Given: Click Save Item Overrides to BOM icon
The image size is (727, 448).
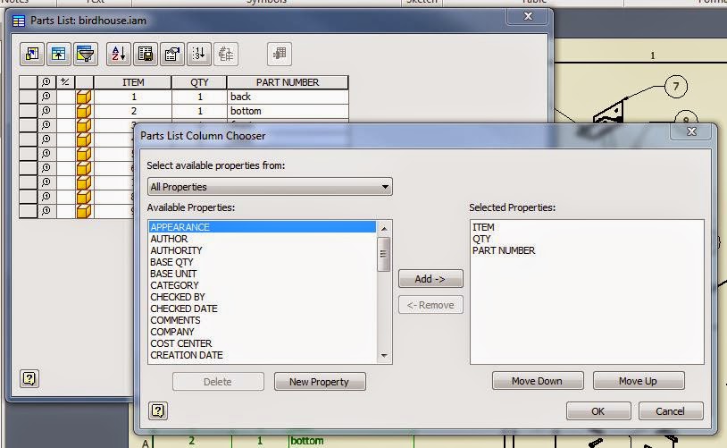Looking at the screenshot, I should (226, 55).
